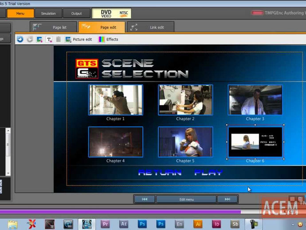Click the selected Chapter 6 thumbnail

click(255, 142)
